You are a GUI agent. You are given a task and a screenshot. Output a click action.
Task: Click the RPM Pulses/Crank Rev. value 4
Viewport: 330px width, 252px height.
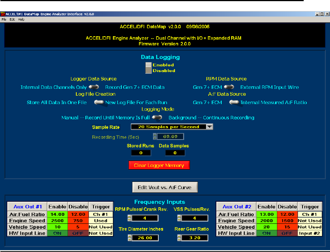(145, 218)
